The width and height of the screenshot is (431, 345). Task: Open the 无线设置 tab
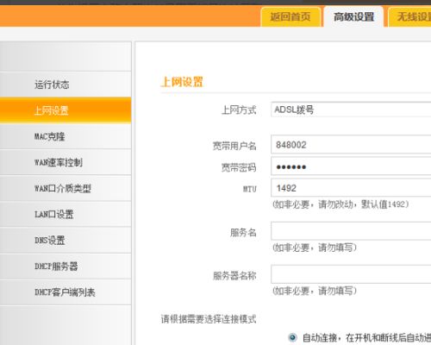(410, 17)
